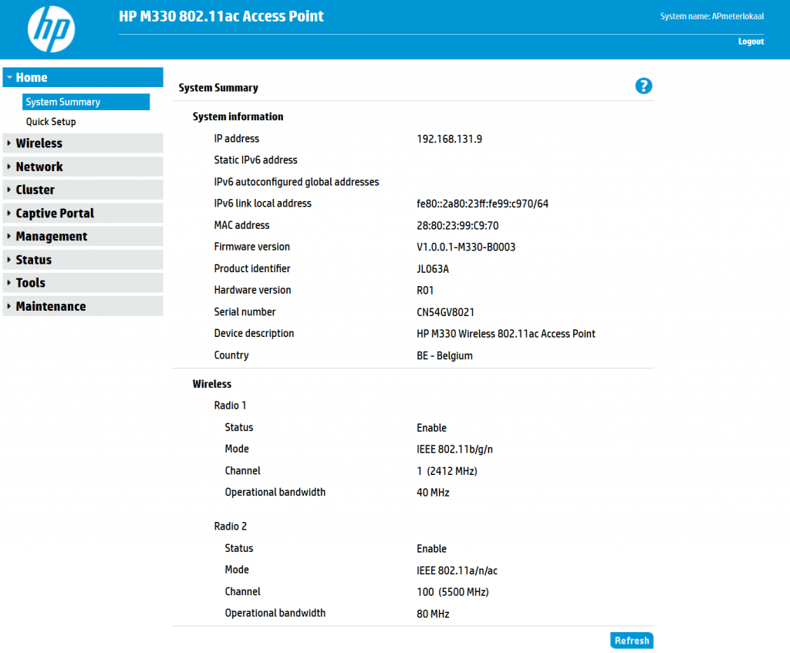The image size is (790, 653).
Task: Click the IPv6 autoconfigured global addresses label
Action: [296, 182]
